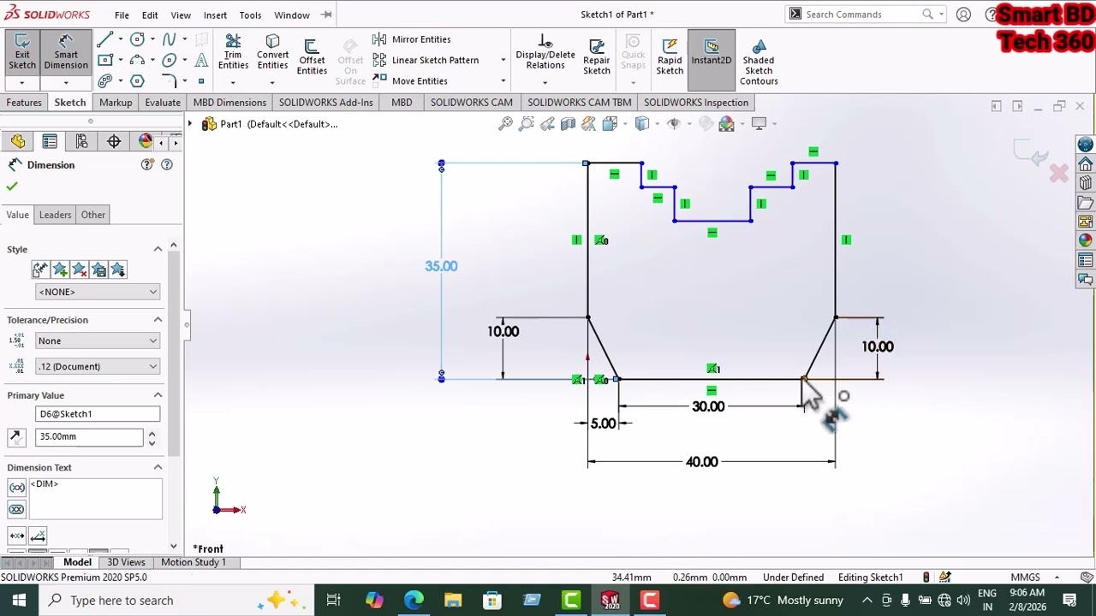Click Move Entities
This screenshot has height=616, width=1096.
tap(410, 80)
